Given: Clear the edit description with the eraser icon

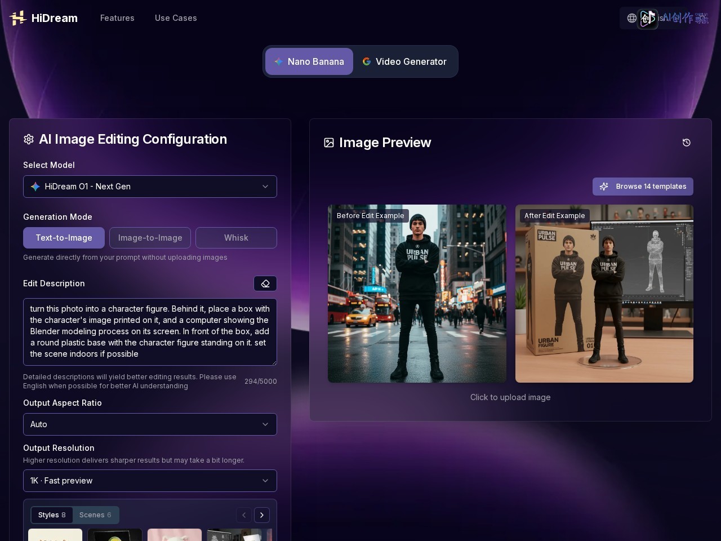Looking at the screenshot, I should pos(265,283).
